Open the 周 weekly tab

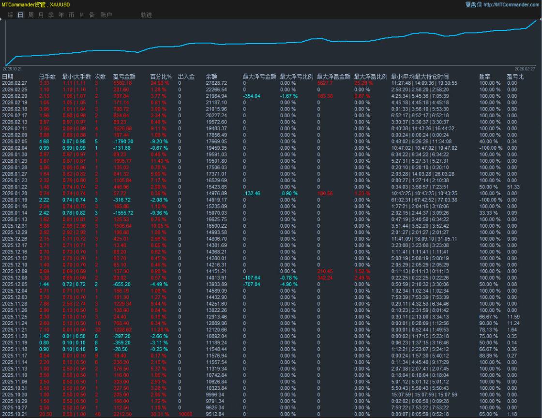[x=31, y=15]
